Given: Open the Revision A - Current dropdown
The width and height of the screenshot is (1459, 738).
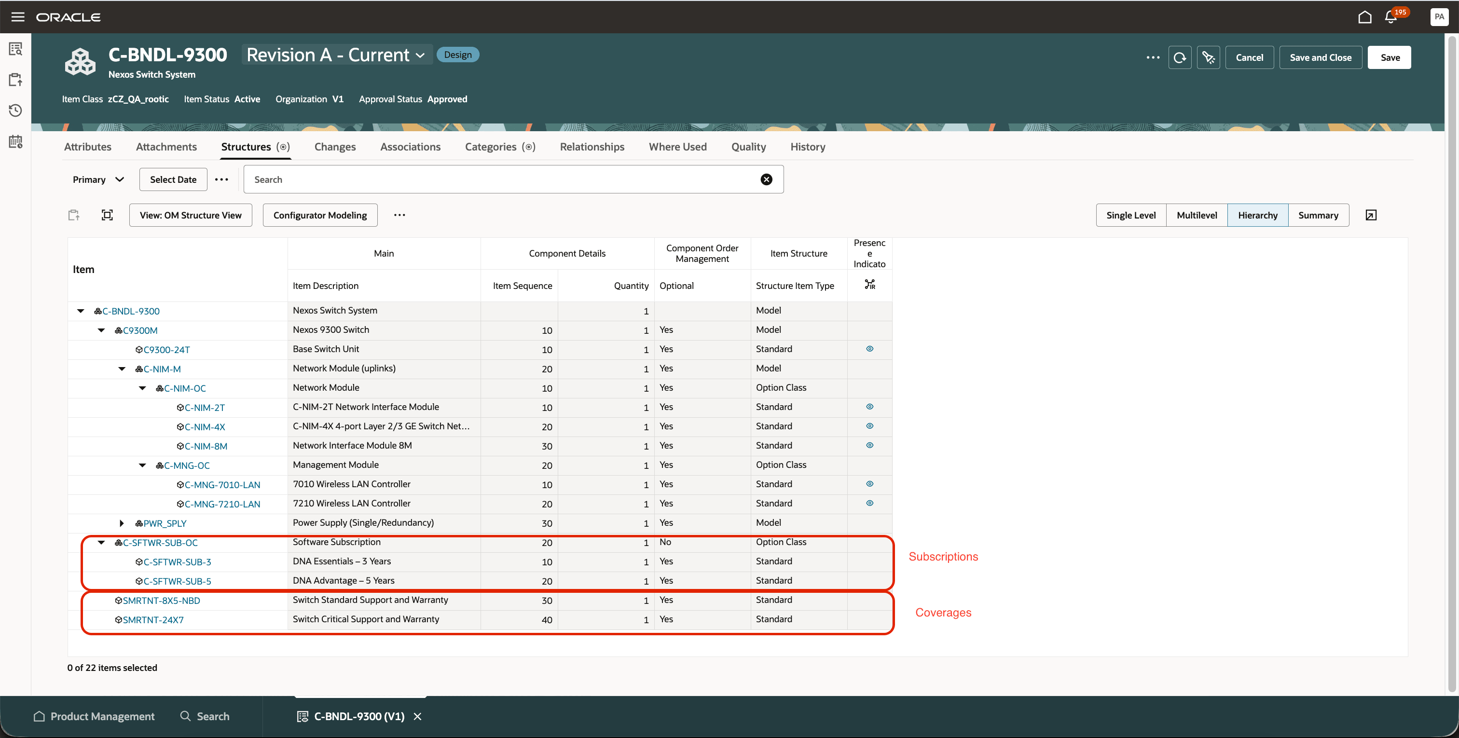Looking at the screenshot, I should (x=336, y=55).
